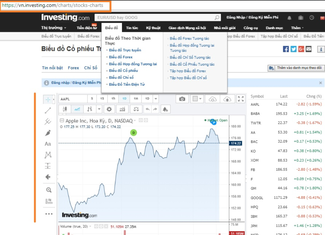Open Biểu đồ Cổ Phiếu Tương tác link
This screenshot has height=235, width=325.
point(192,64)
